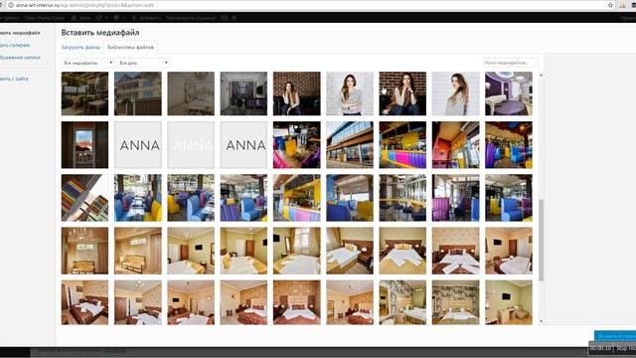Select woman with crossed arms on white wall
The image size is (636, 358).
[x=350, y=93]
